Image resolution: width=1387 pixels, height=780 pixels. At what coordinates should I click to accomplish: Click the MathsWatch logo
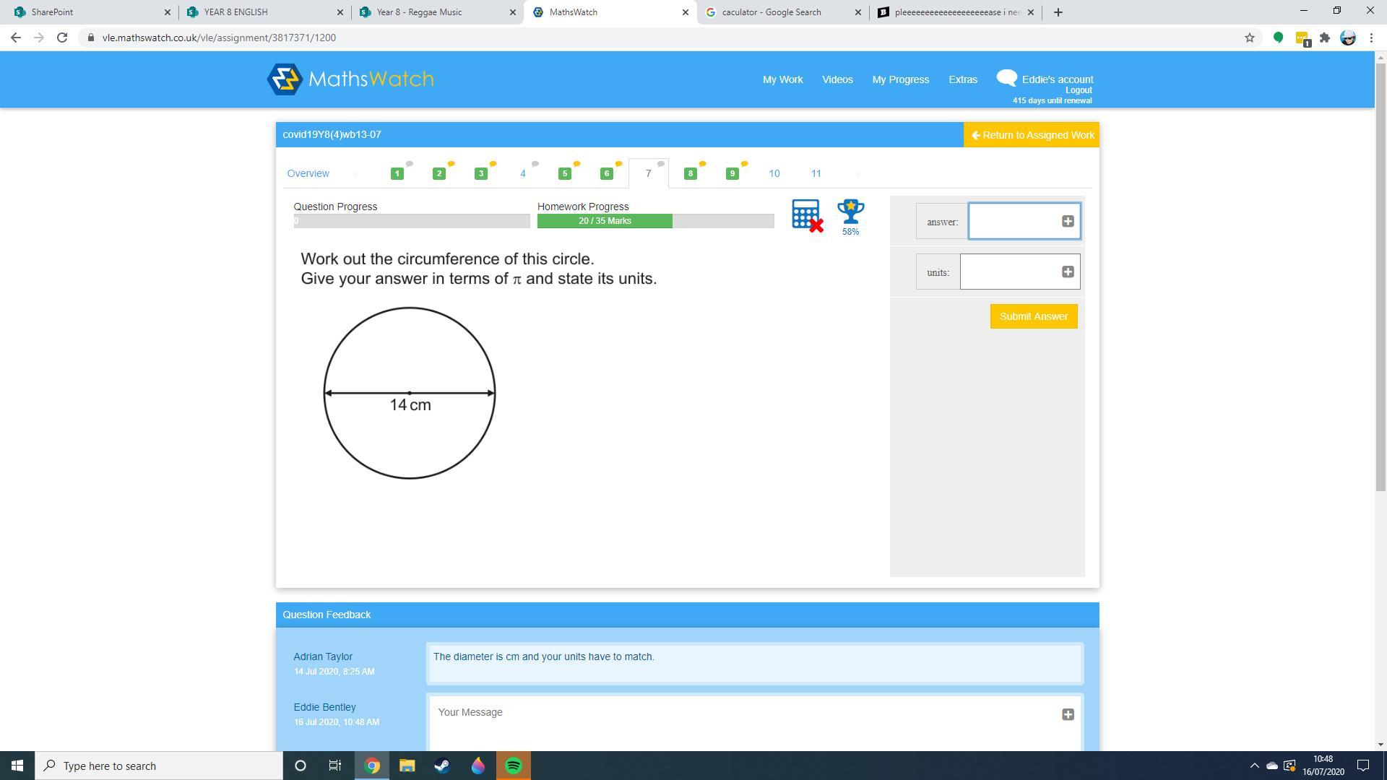pos(350,79)
